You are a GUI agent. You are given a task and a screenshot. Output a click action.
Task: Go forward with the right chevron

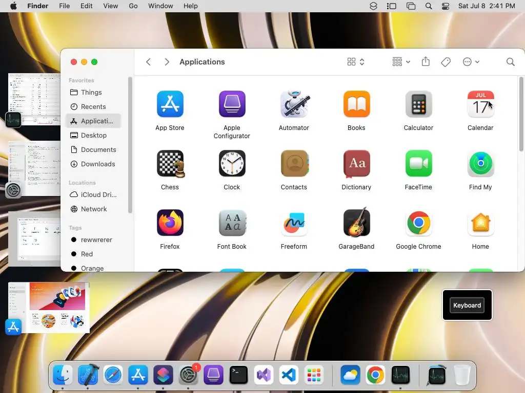(x=167, y=62)
